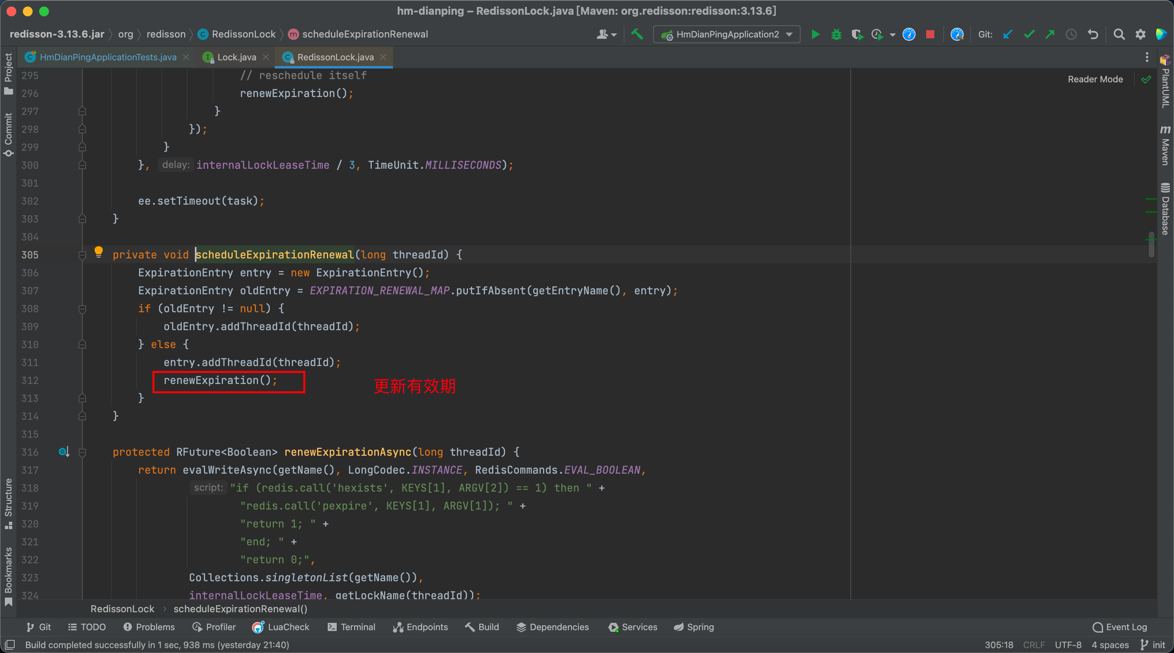Open the Event Log

click(1120, 627)
